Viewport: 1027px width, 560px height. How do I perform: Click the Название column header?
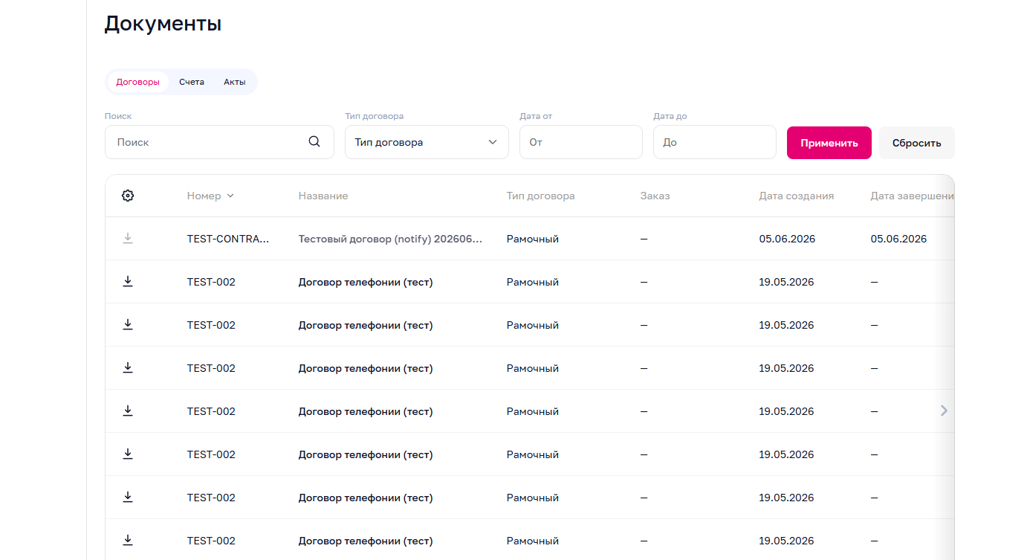tap(323, 196)
